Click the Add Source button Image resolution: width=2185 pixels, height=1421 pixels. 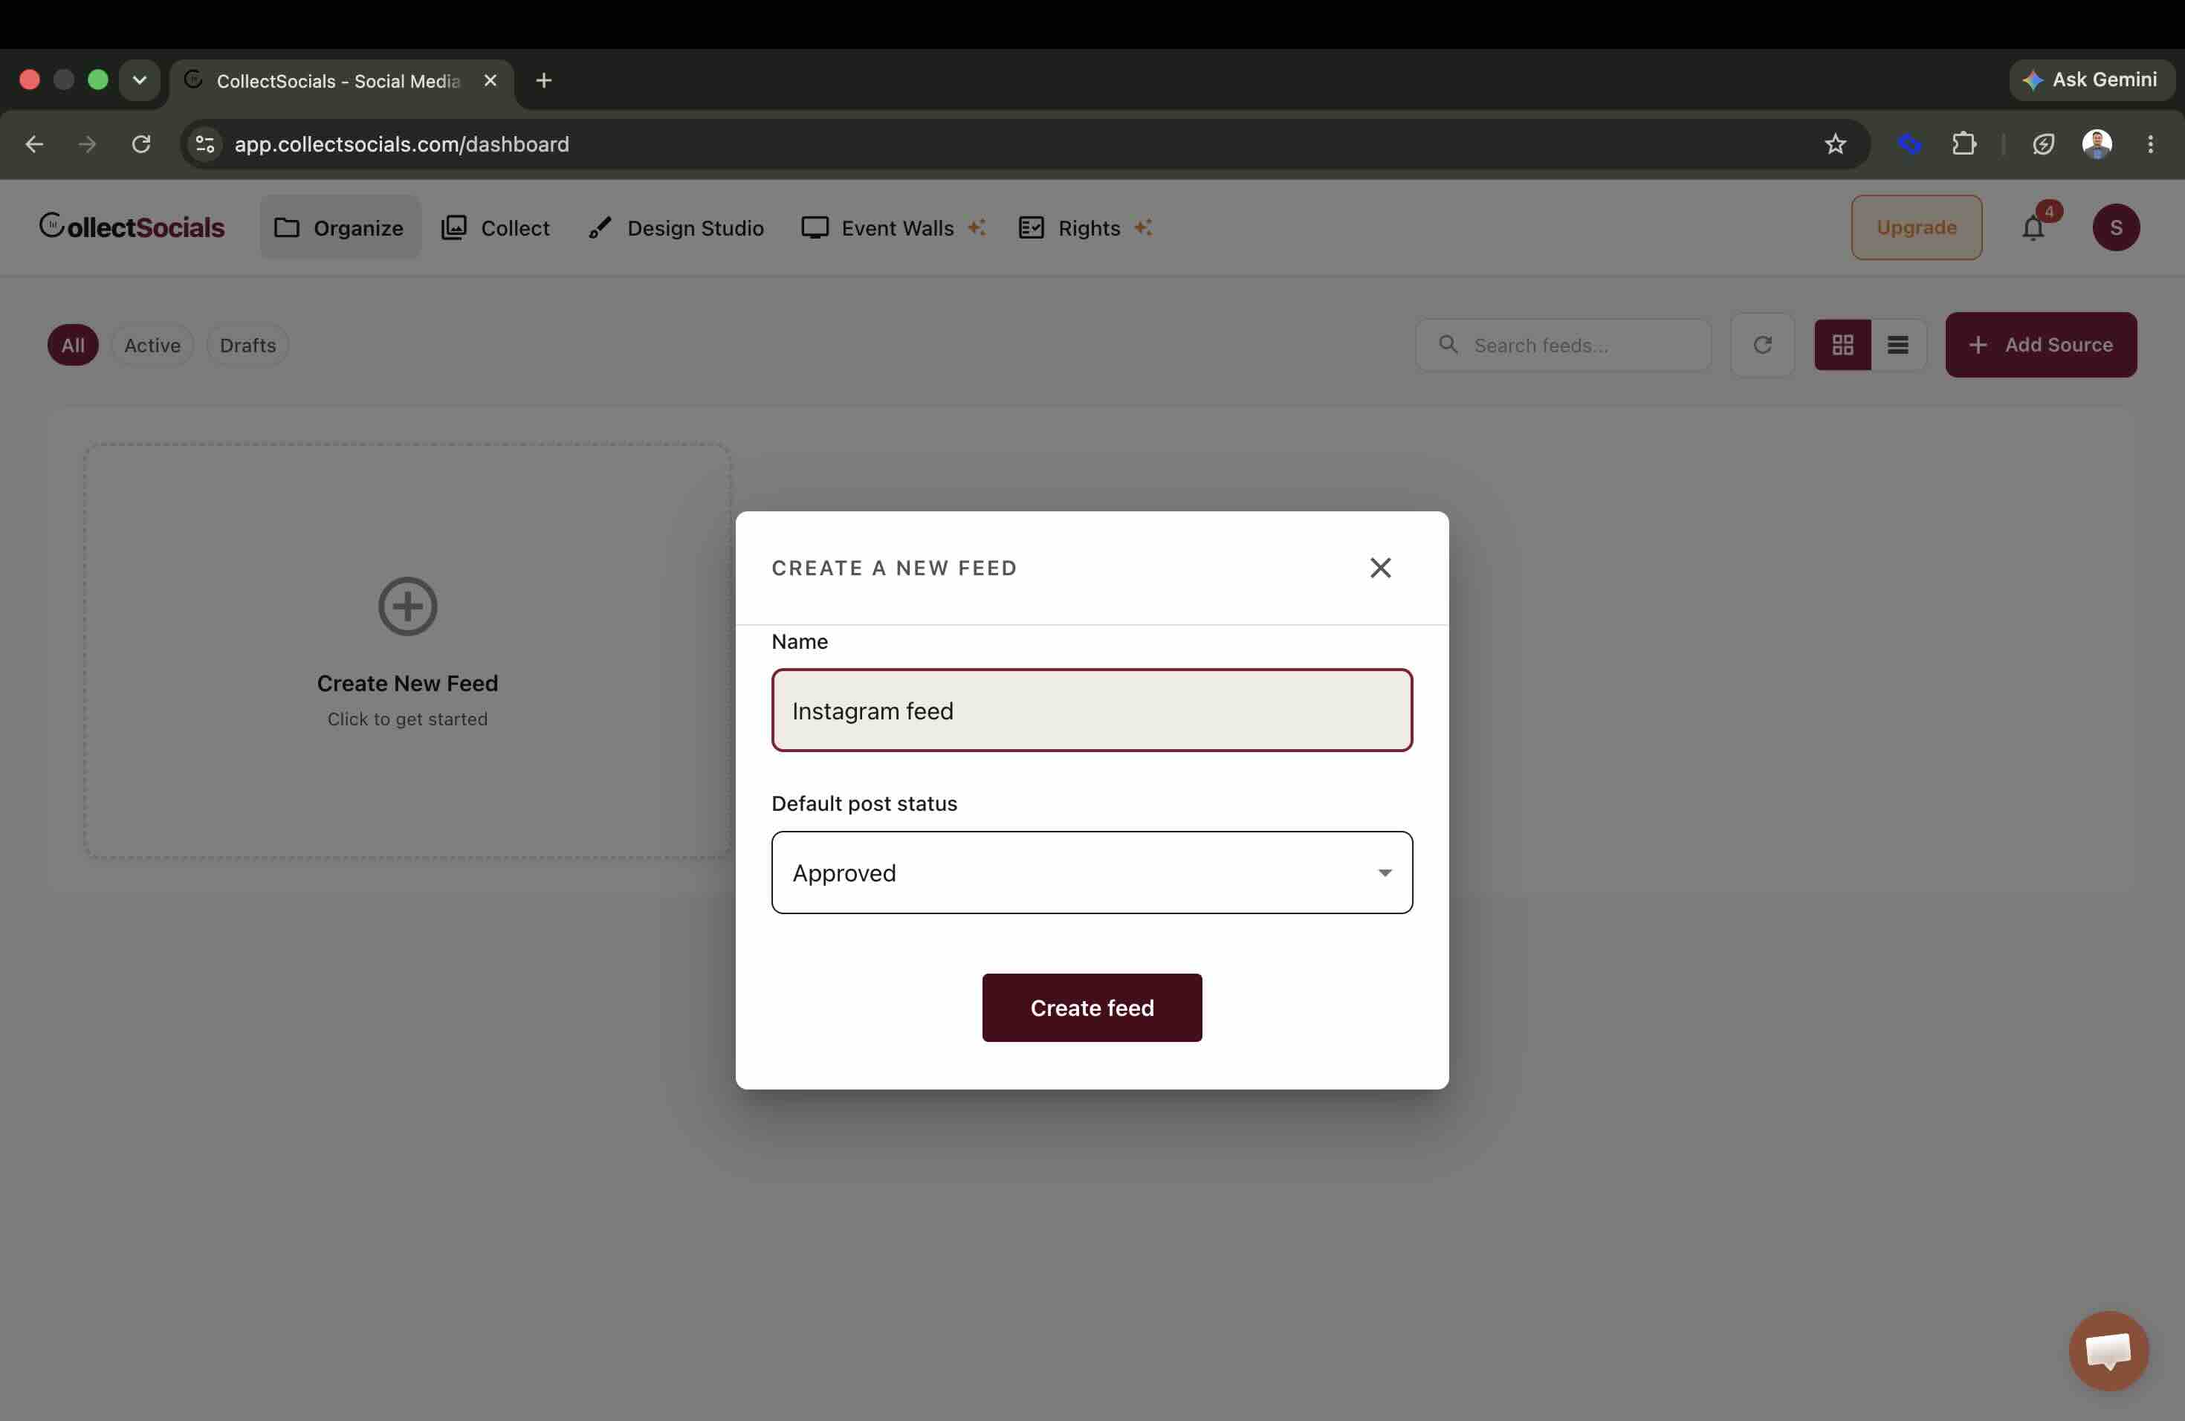[2041, 345]
